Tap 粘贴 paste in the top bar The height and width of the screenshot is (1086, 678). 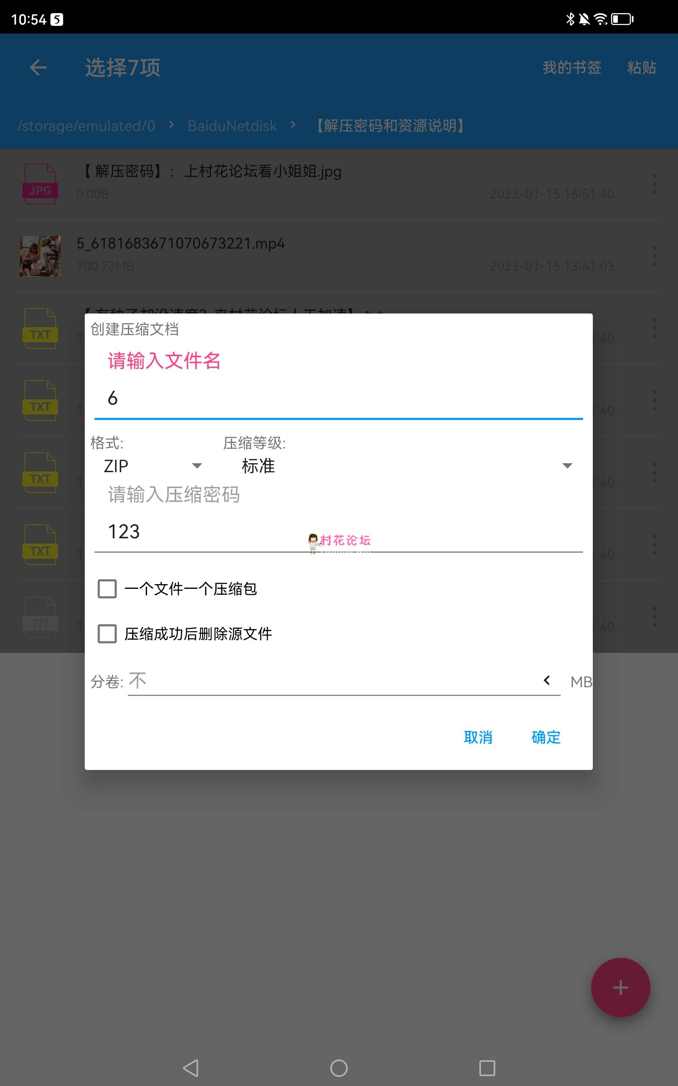[x=641, y=68]
